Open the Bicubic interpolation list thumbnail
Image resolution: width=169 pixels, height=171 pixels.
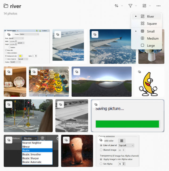(x=31, y=151)
